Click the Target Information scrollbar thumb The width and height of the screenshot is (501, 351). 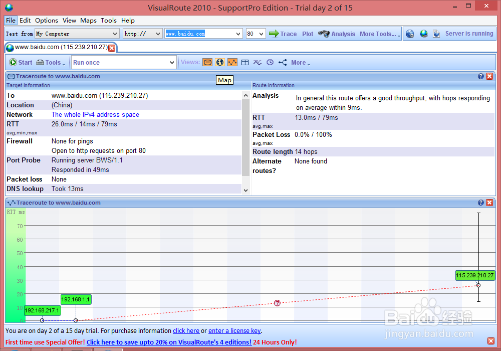click(x=245, y=137)
